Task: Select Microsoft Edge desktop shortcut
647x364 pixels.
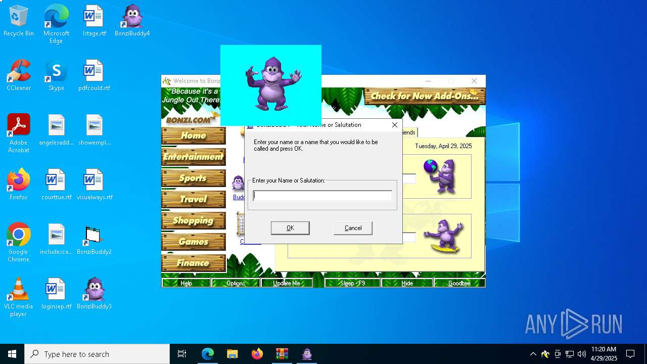Action: (x=56, y=24)
